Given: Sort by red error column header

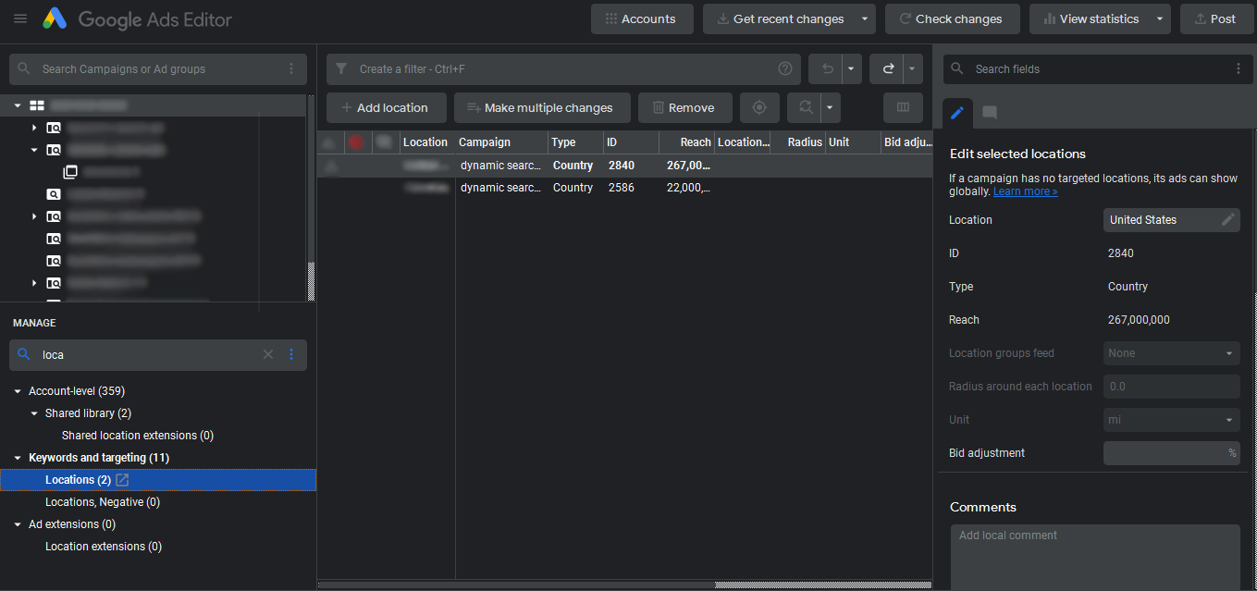Looking at the screenshot, I should click(x=356, y=142).
